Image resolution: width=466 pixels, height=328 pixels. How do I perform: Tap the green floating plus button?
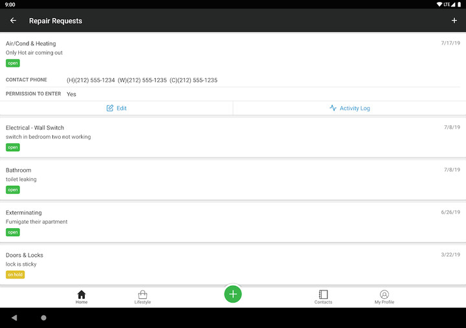[233, 294]
